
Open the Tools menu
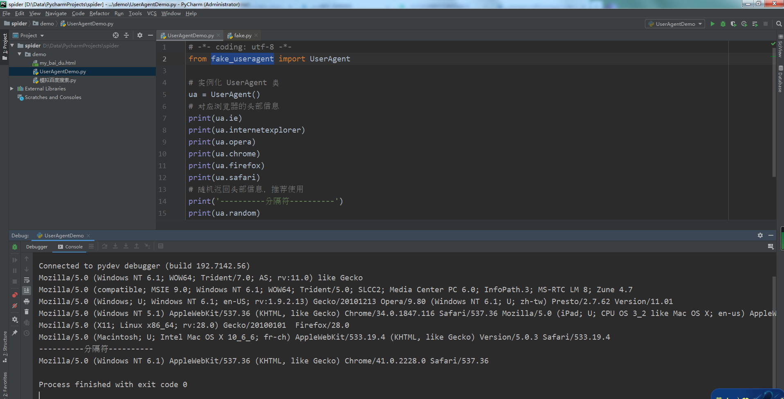pyautogui.click(x=135, y=14)
